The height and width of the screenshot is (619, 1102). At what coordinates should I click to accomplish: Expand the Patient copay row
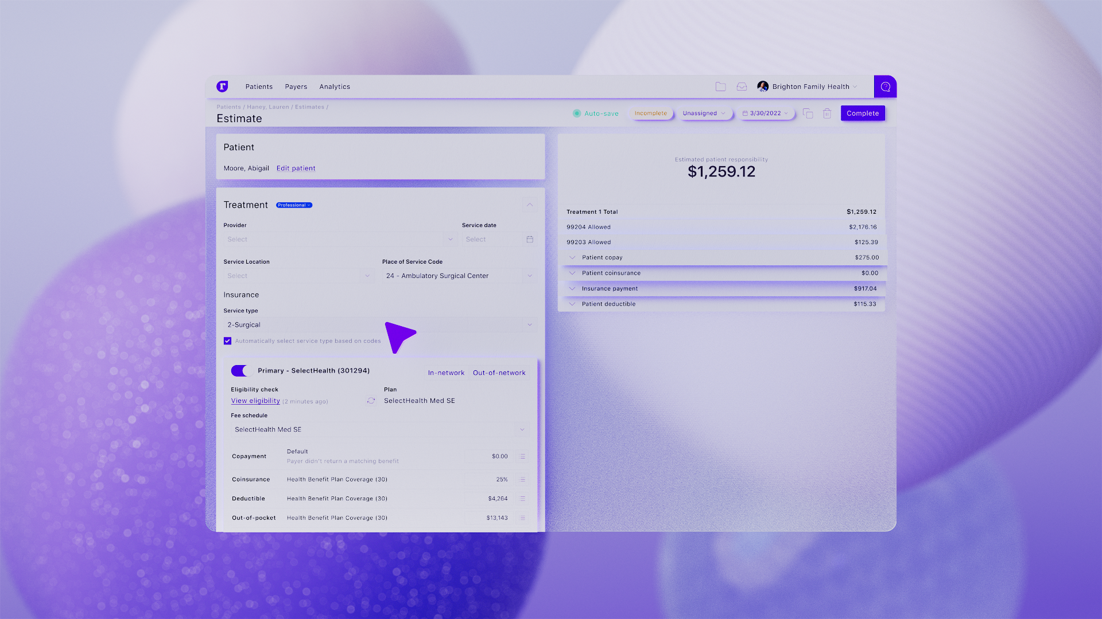pos(572,257)
